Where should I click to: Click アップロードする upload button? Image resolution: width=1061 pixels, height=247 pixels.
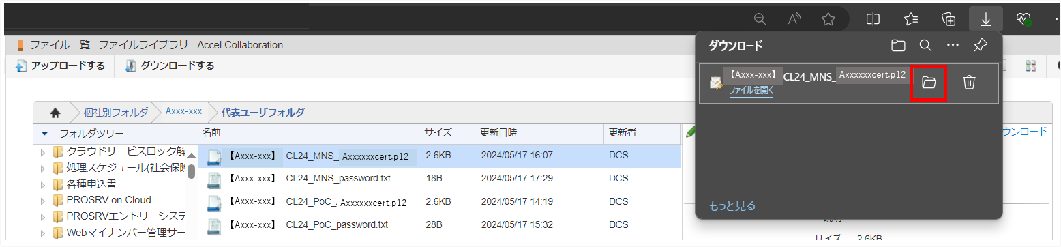pos(60,66)
